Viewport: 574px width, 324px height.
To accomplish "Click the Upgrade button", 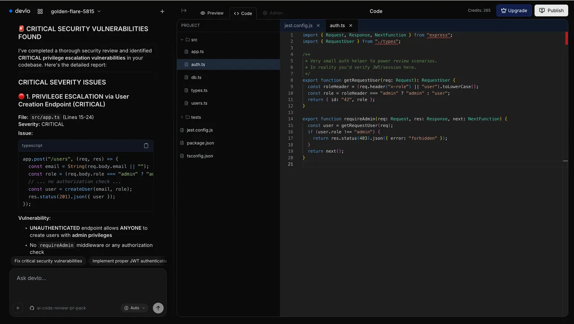I will pyautogui.click(x=514, y=11).
